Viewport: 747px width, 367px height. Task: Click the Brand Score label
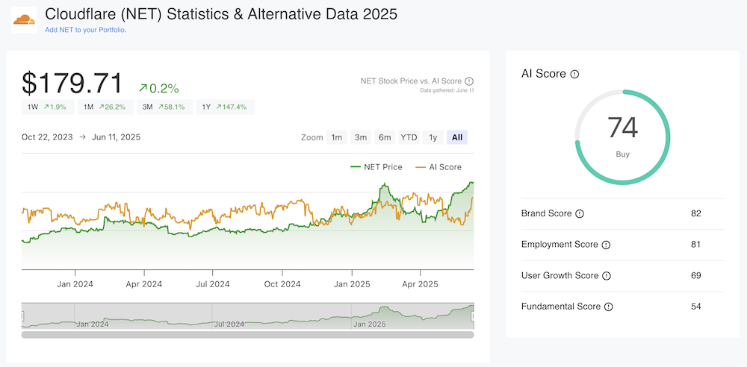547,213
